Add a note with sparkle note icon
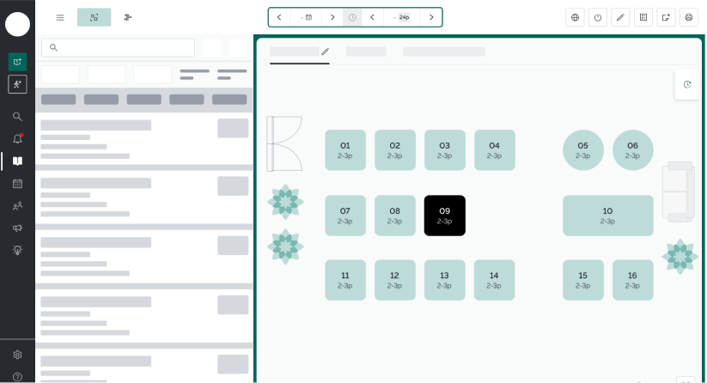 pyautogui.click(x=666, y=17)
